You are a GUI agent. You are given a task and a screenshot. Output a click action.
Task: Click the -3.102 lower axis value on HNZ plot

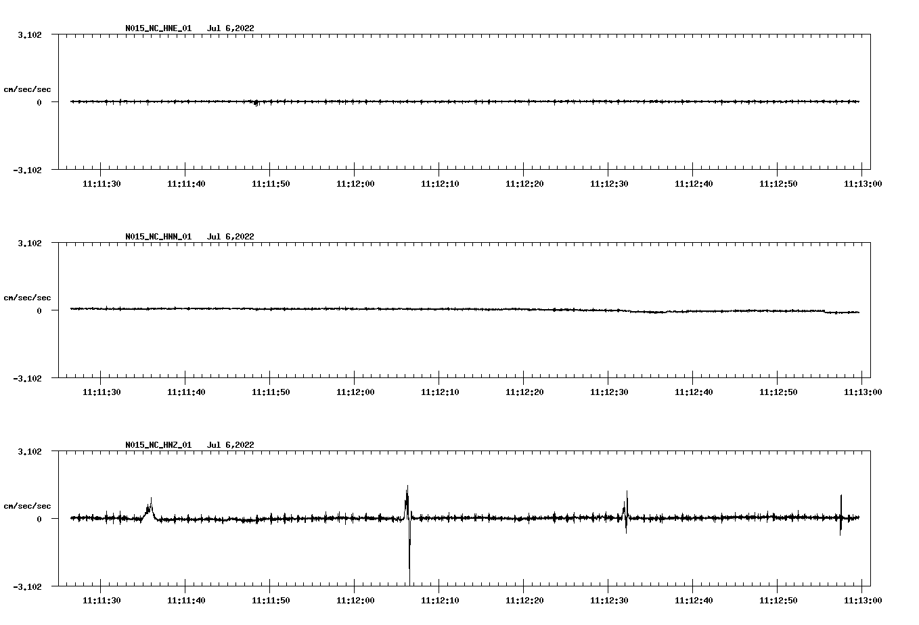28,587
